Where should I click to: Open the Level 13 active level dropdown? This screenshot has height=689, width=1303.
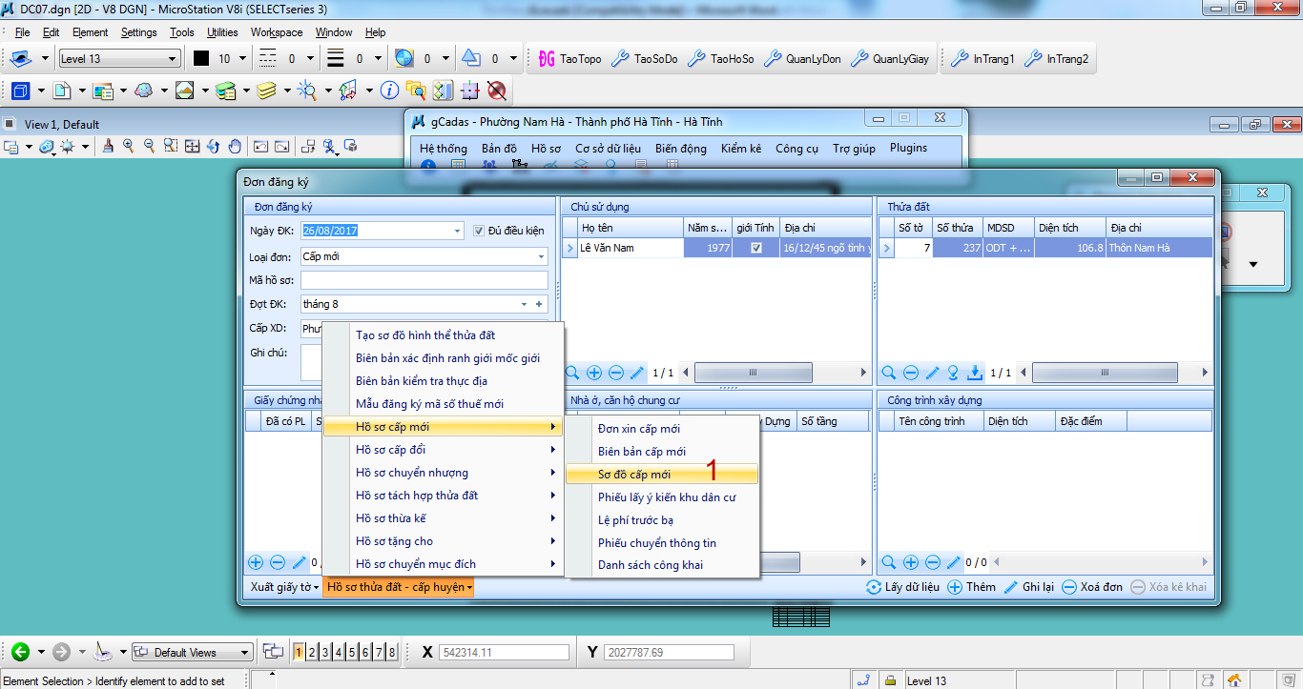173,59
